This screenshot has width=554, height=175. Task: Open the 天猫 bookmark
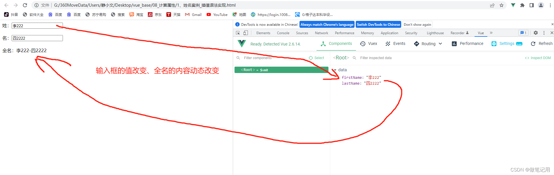[x=173, y=14]
